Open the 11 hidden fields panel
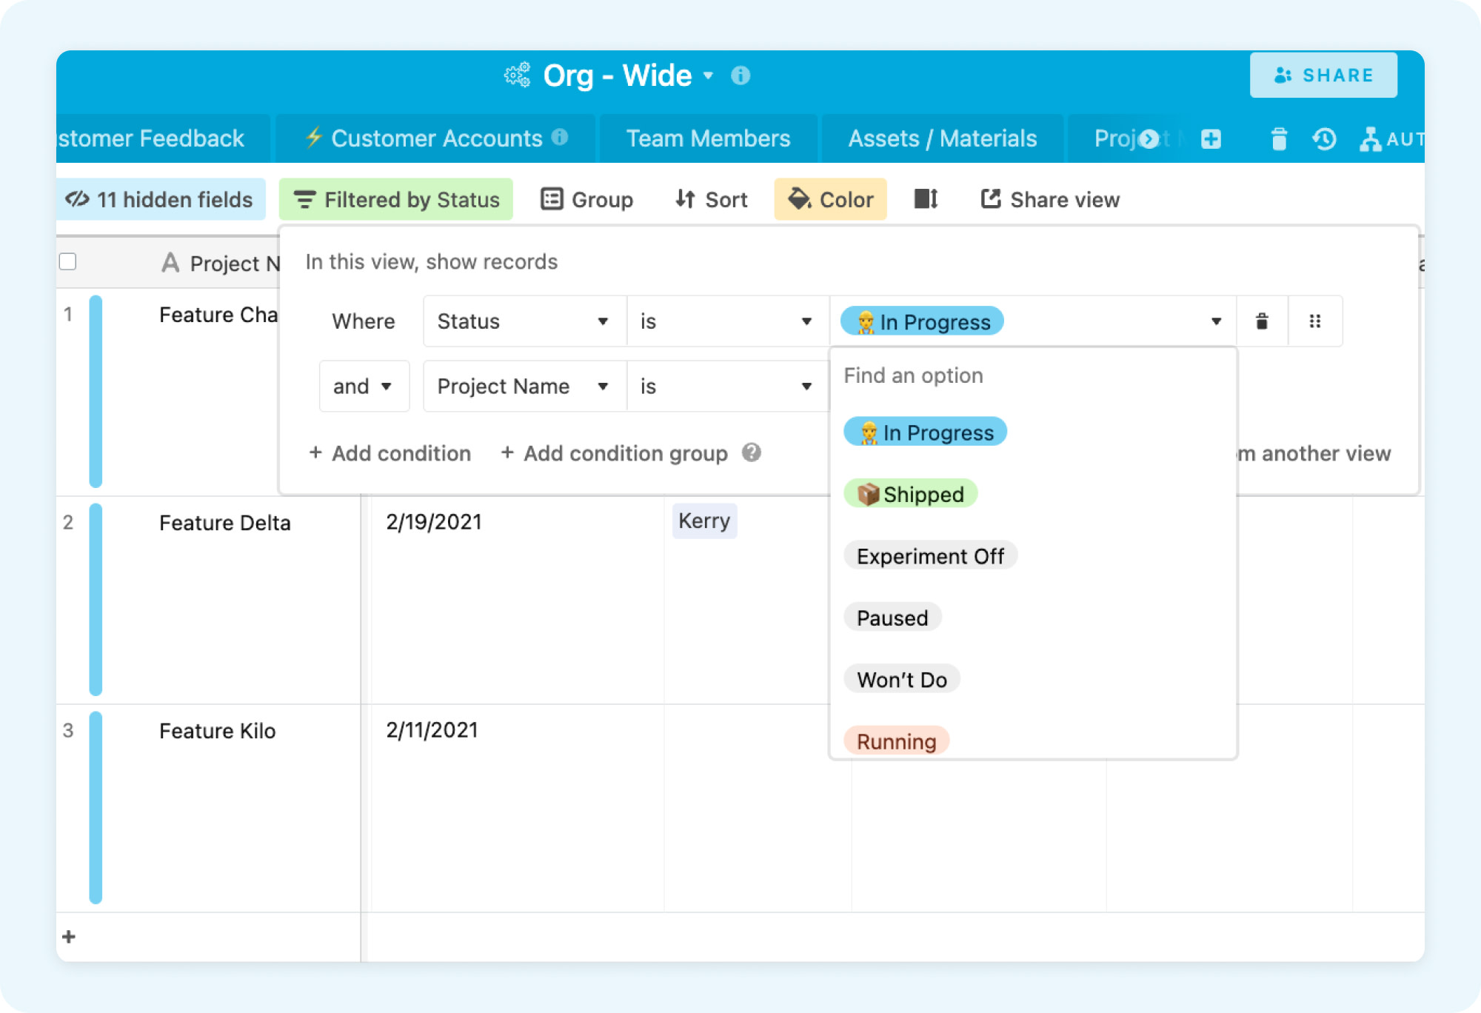The image size is (1481, 1013). click(x=160, y=199)
